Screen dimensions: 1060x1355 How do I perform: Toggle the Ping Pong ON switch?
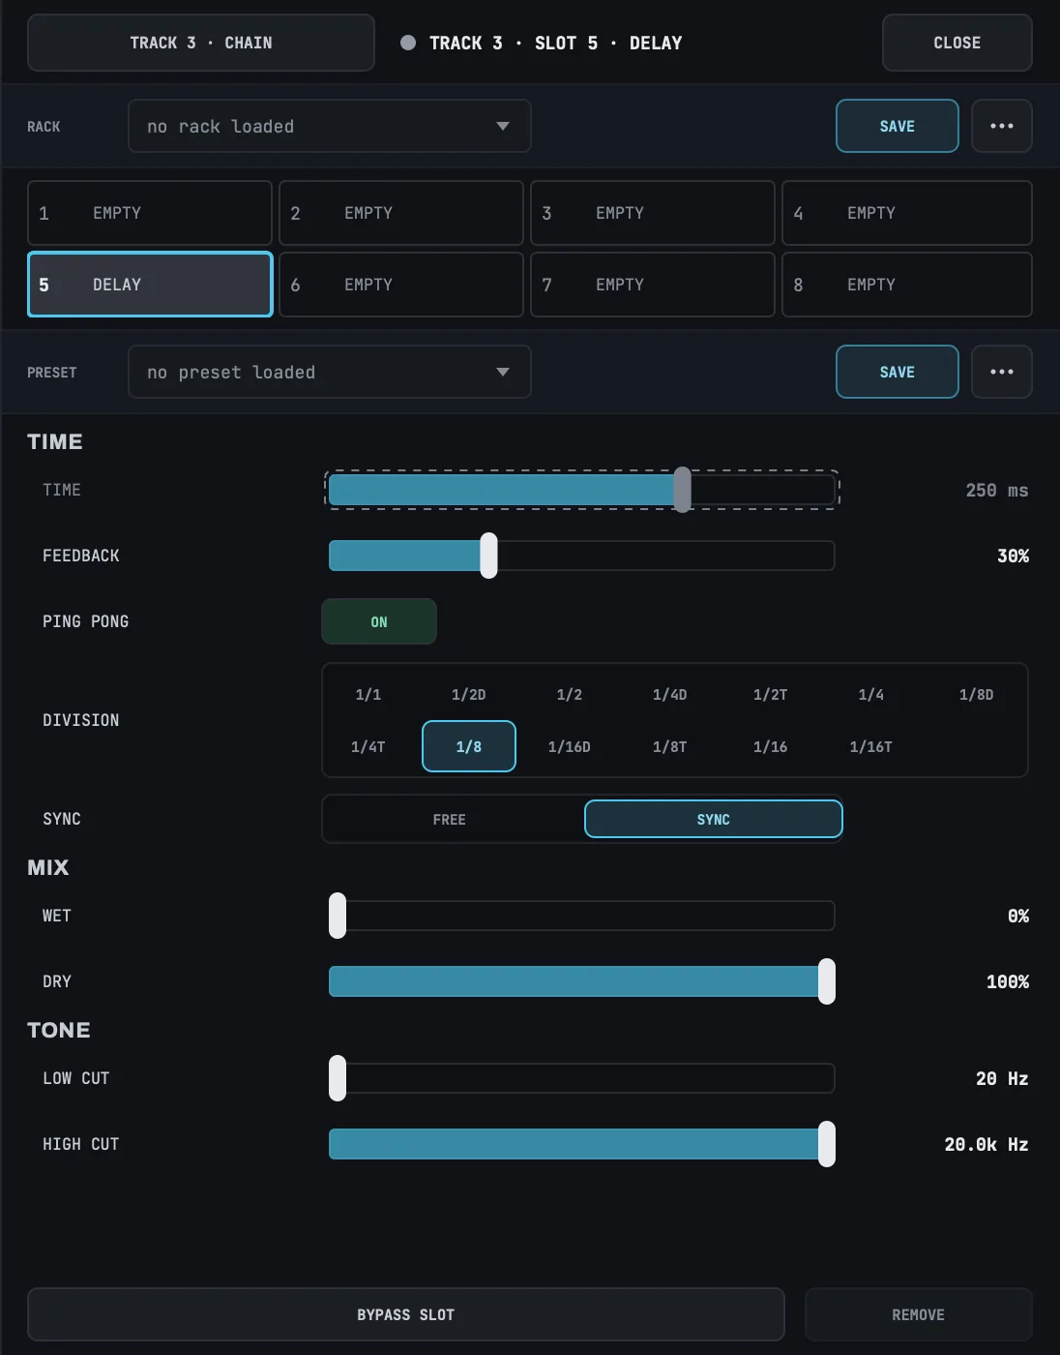pos(379,621)
